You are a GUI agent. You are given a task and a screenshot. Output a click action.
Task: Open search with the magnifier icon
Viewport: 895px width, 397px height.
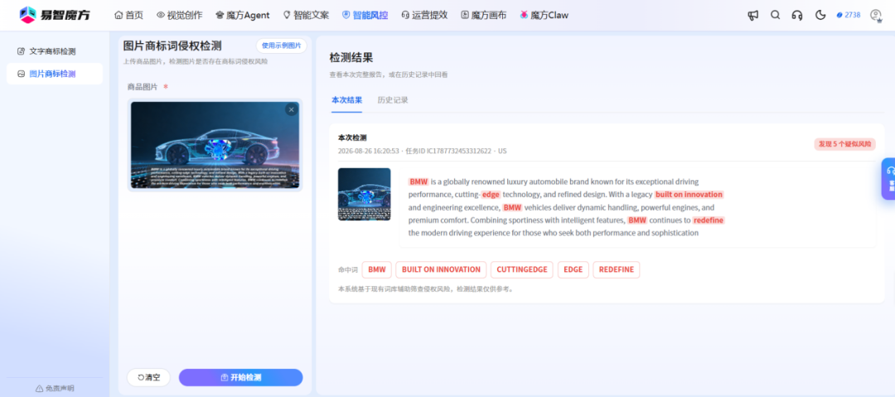tap(775, 16)
